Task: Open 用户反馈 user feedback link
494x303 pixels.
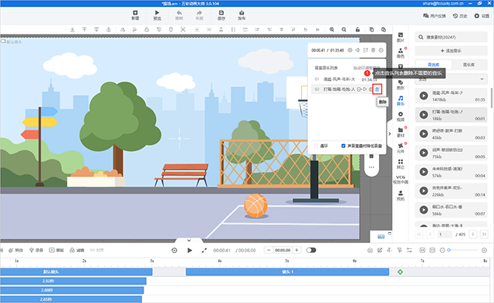Action: pos(435,15)
